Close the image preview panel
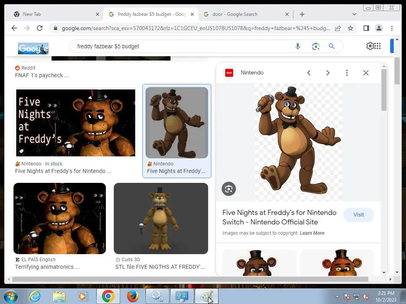Viewport: 406px width, 304px height. [x=366, y=73]
